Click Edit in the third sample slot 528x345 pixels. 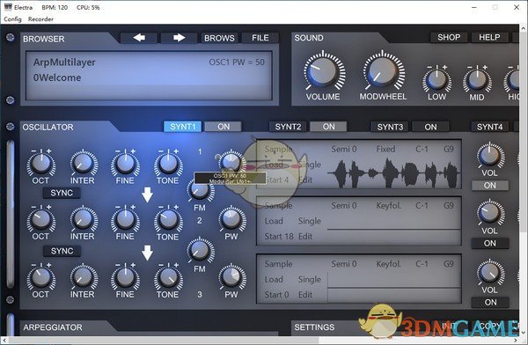(305, 295)
